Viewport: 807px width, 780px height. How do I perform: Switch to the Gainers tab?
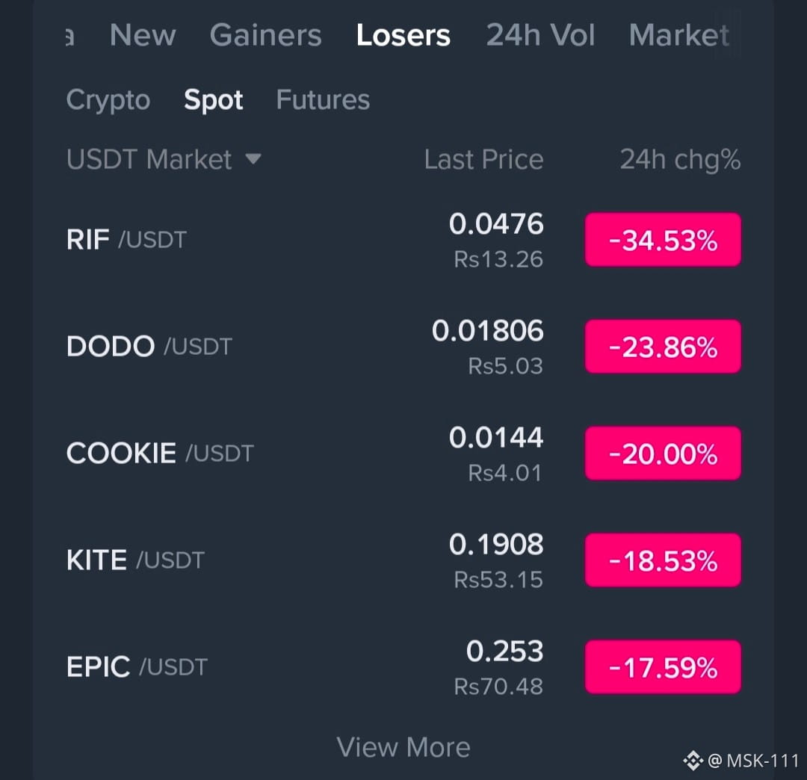point(265,35)
